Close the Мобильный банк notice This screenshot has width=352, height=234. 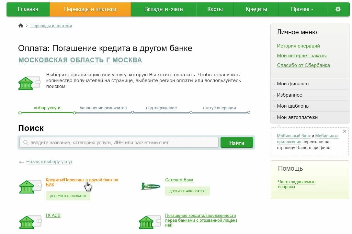coord(345,131)
